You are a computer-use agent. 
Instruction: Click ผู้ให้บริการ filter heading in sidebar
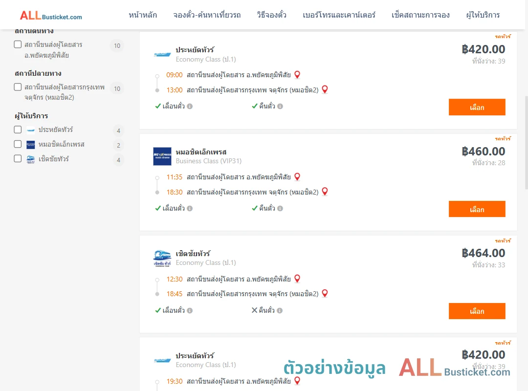[x=31, y=116]
